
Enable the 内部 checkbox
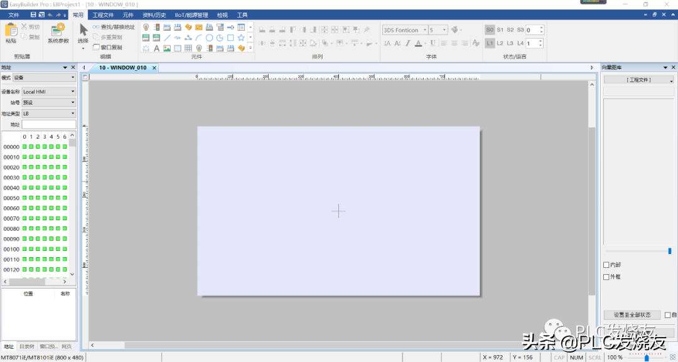click(606, 265)
